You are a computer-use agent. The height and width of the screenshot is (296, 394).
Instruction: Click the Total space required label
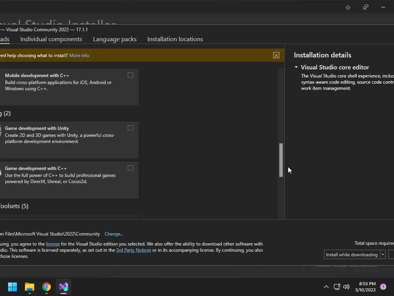374,243
